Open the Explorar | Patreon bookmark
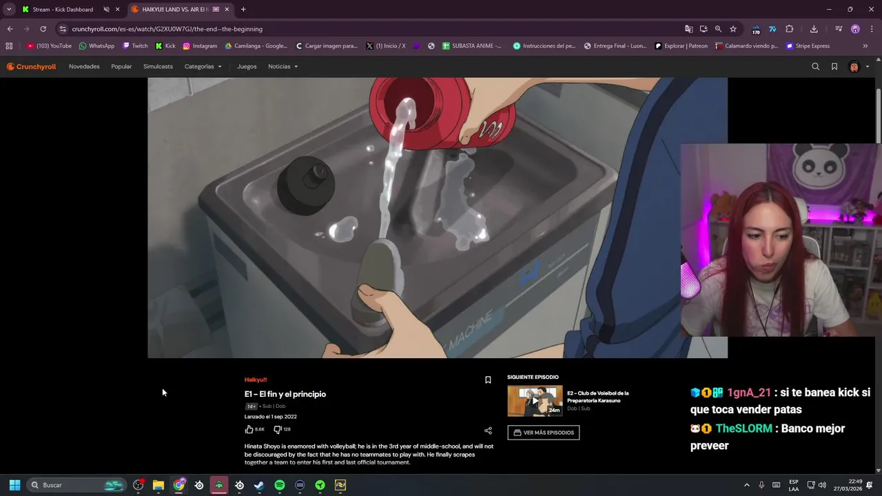Screen dimensions: 882x496 coord(681,46)
